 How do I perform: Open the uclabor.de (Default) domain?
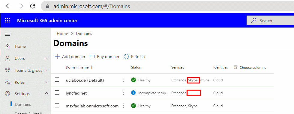pos(85,80)
